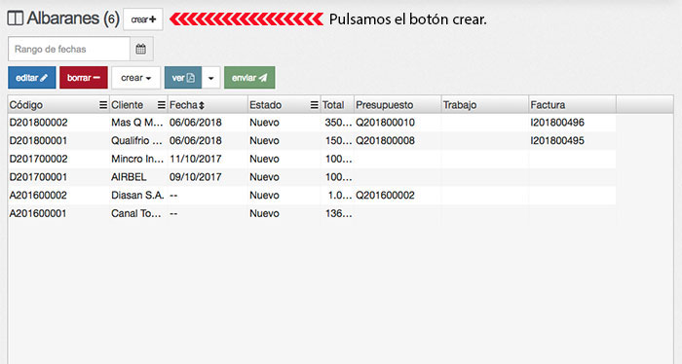Click the blue editar button

coord(32,78)
